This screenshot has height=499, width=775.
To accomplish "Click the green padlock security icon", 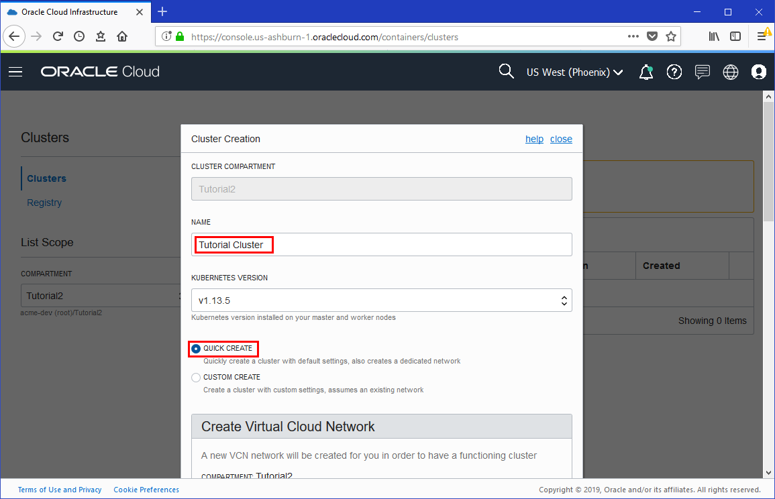I will 180,37.
